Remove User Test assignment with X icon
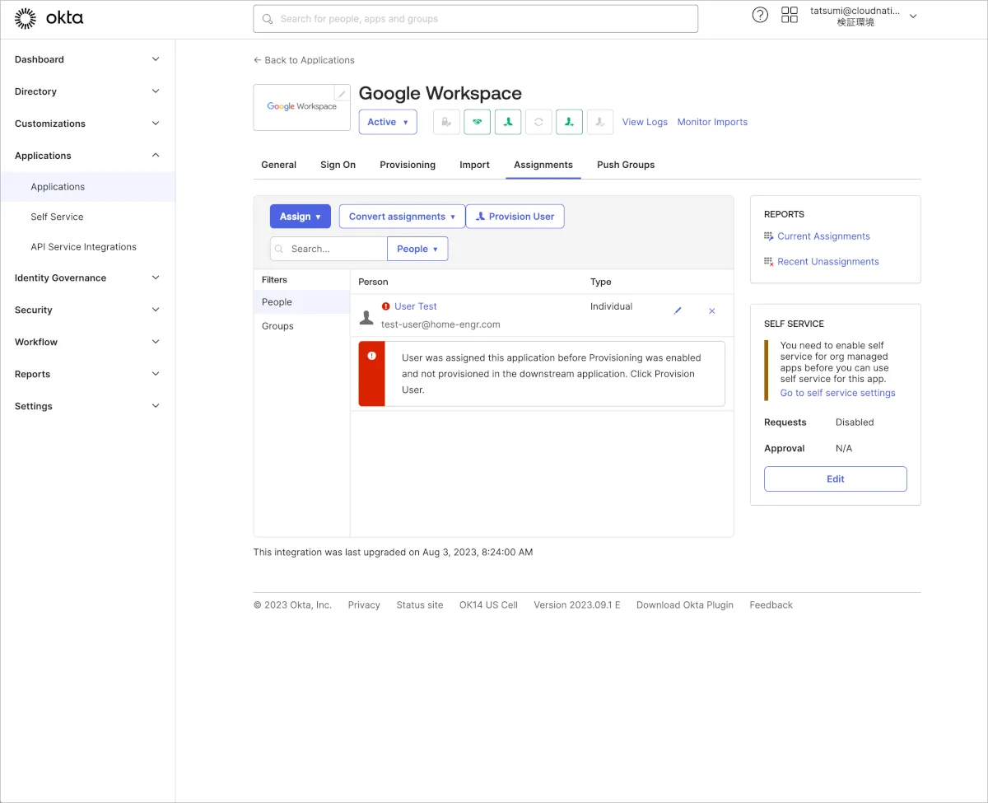This screenshot has height=803, width=988. coord(712,310)
